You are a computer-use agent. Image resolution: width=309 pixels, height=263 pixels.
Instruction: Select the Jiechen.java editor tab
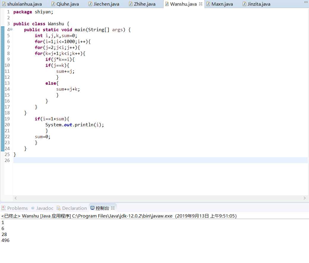click(104, 4)
